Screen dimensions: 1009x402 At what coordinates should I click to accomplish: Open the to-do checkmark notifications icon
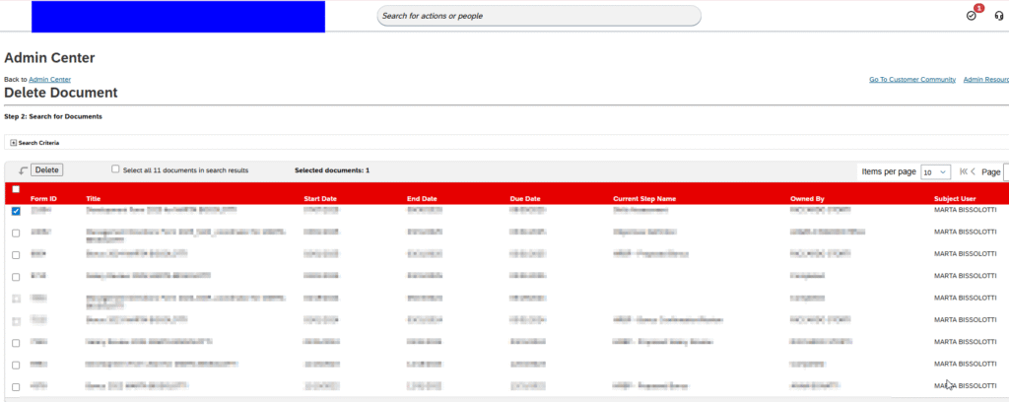click(972, 16)
